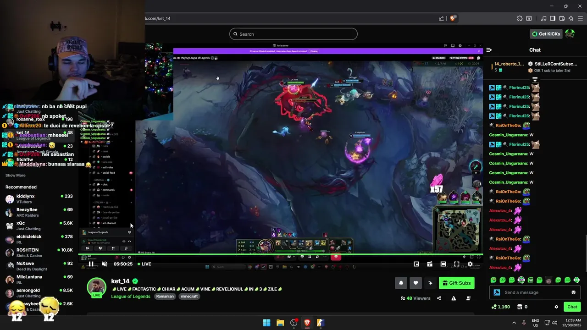The height and width of the screenshot is (330, 587).
Task: Enter fullscreen on the video player
Action: click(x=457, y=264)
